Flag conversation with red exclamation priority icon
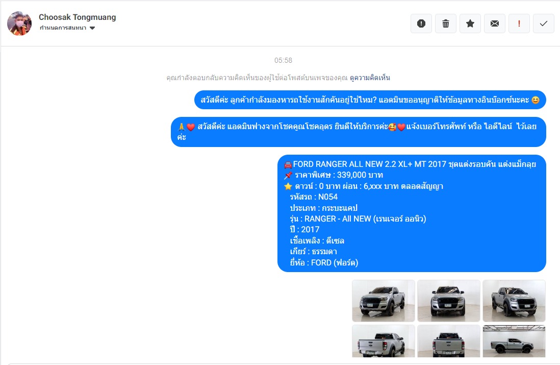Screen dimensions: 560x365 [519, 23]
